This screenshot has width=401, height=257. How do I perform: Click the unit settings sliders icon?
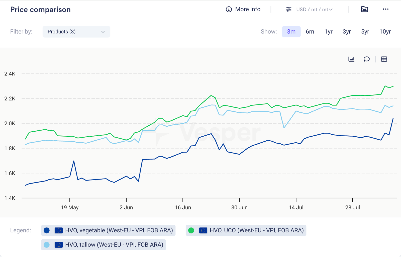289,9
